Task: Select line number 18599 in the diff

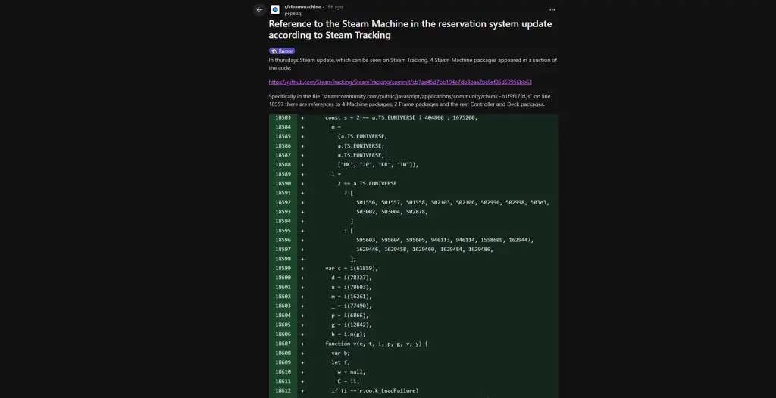Action: tap(283, 268)
